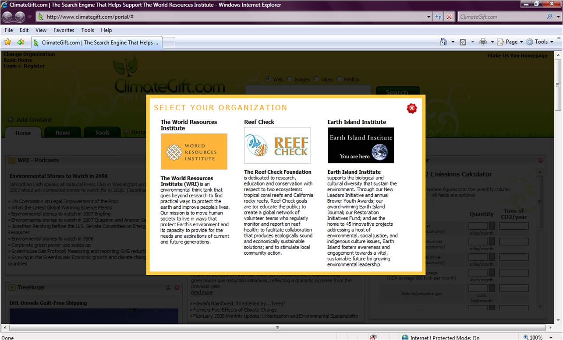Open the View menu

tap(41, 30)
